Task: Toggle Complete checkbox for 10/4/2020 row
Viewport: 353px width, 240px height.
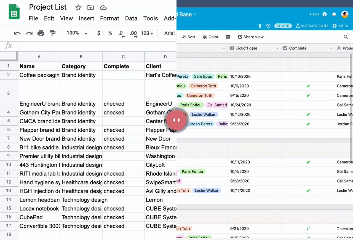Action: [308, 171]
